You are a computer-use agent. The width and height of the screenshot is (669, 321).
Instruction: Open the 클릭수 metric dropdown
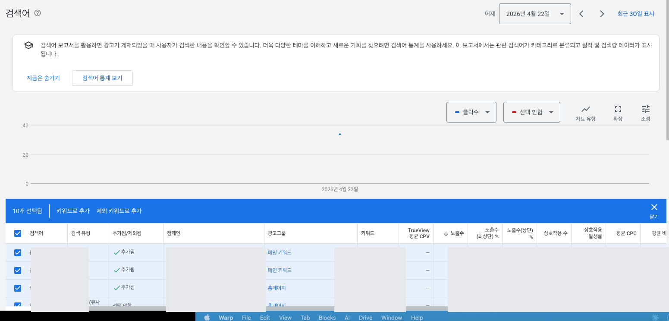[x=471, y=112]
